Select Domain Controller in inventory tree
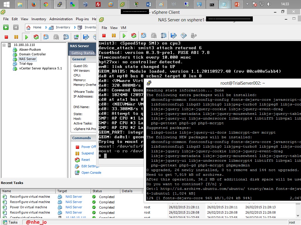Screen dimensions: 301x225 (32, 54)
